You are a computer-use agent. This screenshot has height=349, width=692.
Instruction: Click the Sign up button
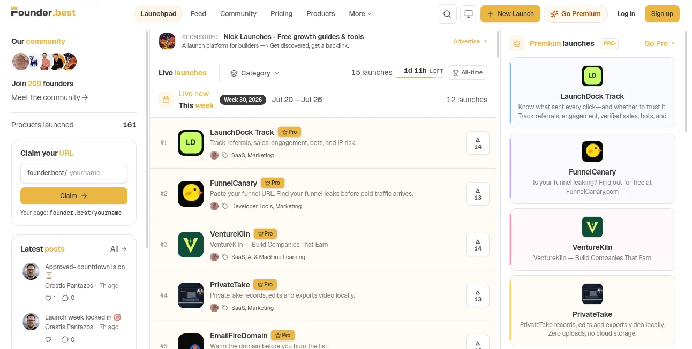click(x=662, y=14)
